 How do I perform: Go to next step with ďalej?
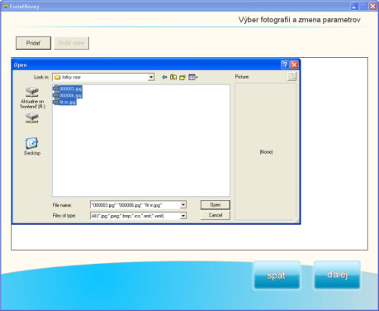click(x=337, y=275)
